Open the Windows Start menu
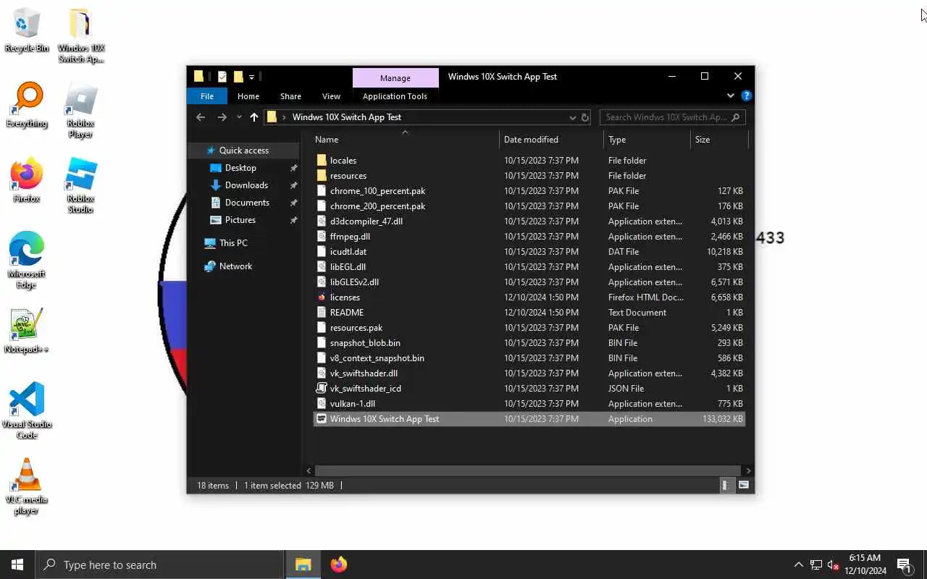The height and width of the screenshot is (579, 927). coord(17,565)
